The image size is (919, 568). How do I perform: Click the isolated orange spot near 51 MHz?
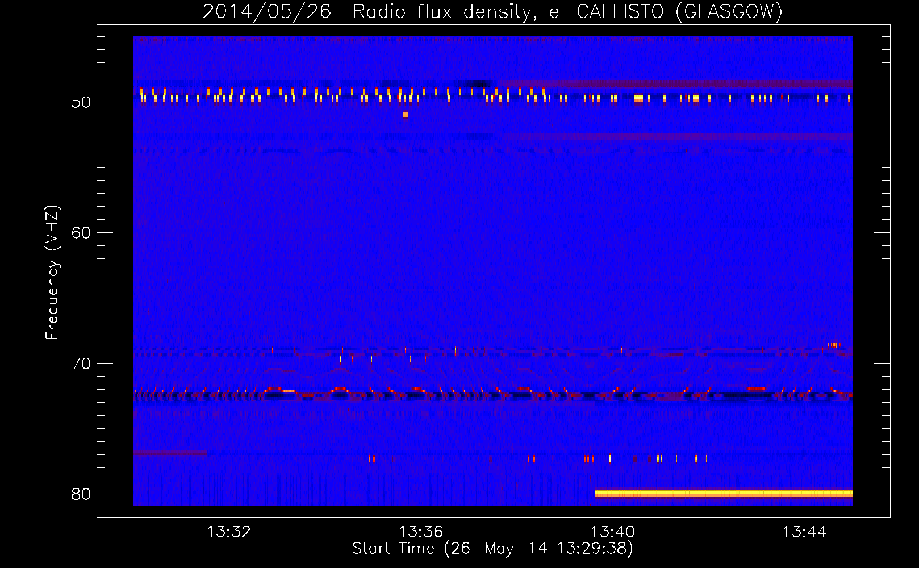point(405,115)
